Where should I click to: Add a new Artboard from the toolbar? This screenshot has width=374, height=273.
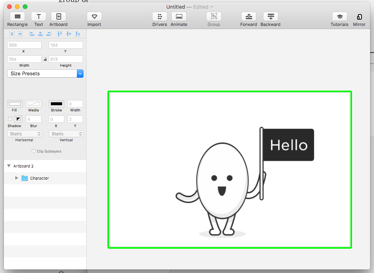[58, 16]
